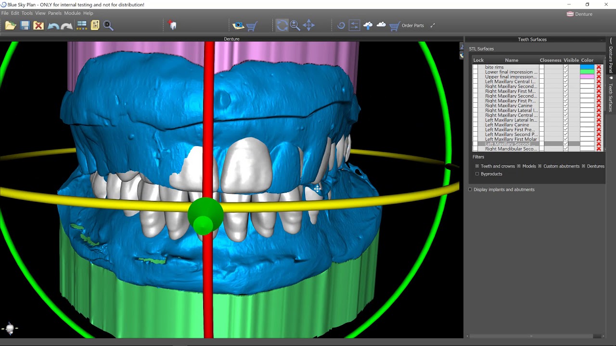
Task: Click the eye view icon in the toolbar
Action: (x=238, y=25)
